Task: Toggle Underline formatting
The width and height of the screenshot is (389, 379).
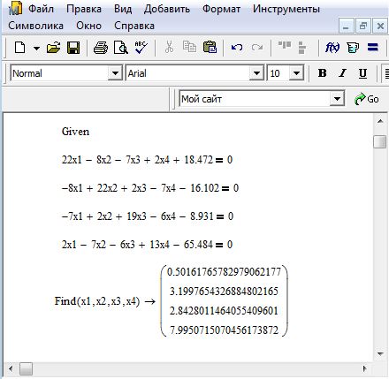Action: pos(362,73)
